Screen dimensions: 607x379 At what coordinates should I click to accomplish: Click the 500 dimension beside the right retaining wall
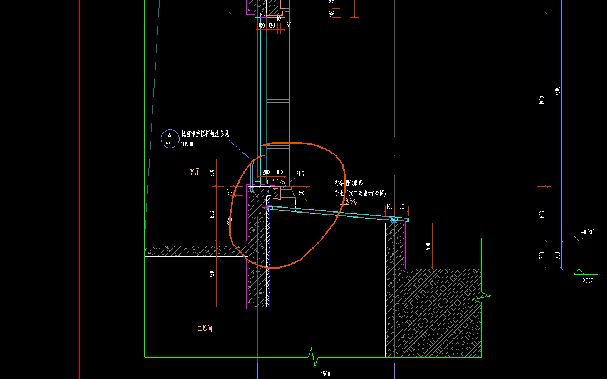click(428, 246)
